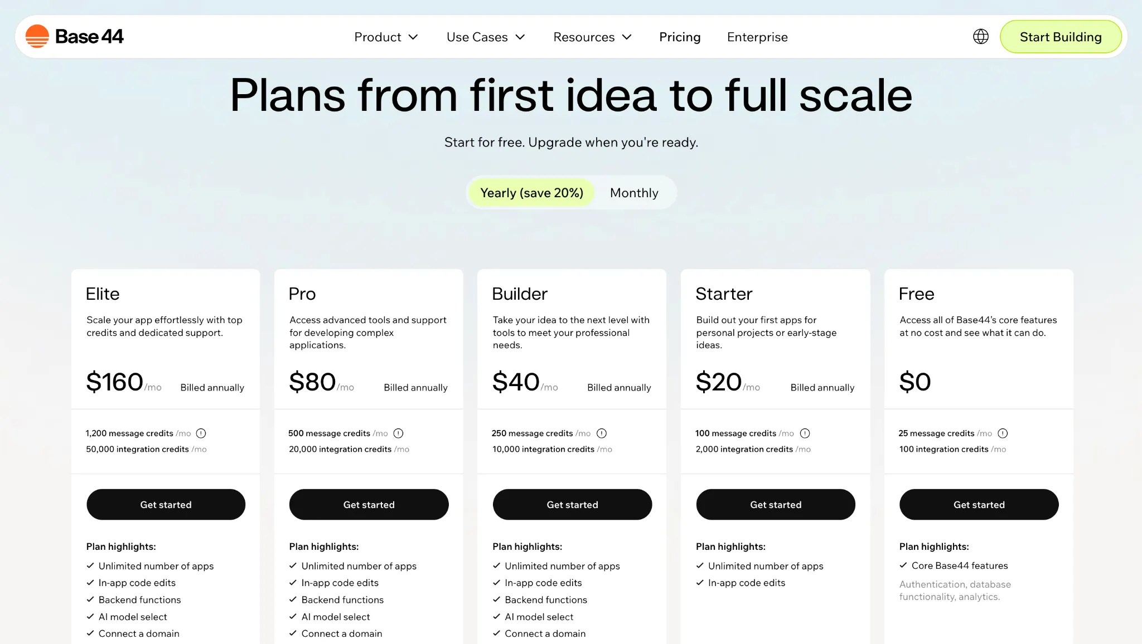Get started with the Free plan
The height and width of the screenshot is (644, 1142).
(x=979, y=505)
